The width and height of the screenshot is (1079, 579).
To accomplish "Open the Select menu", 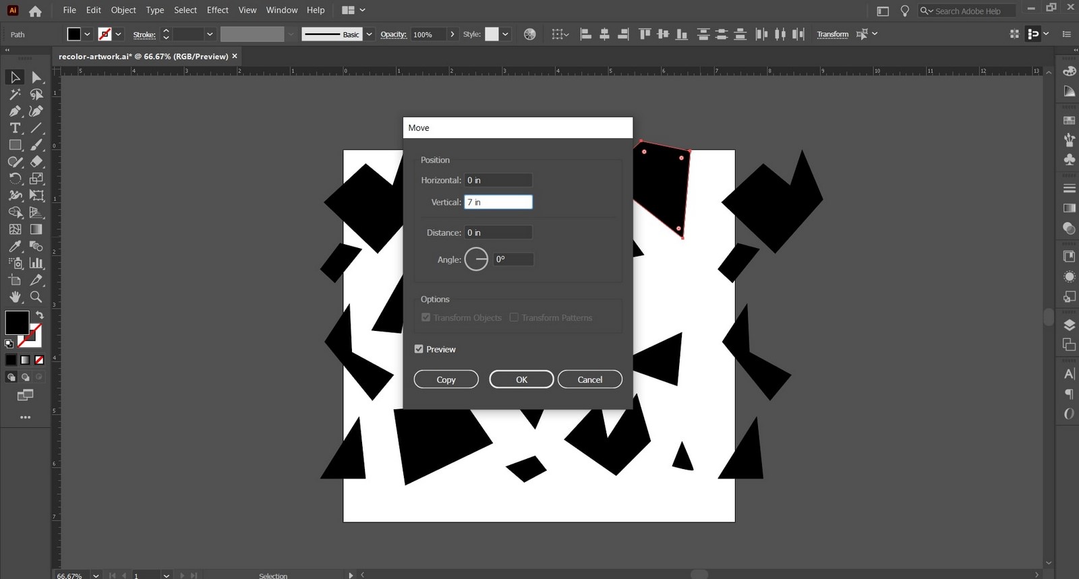I will pyautogui.click(x=185, y=10).
